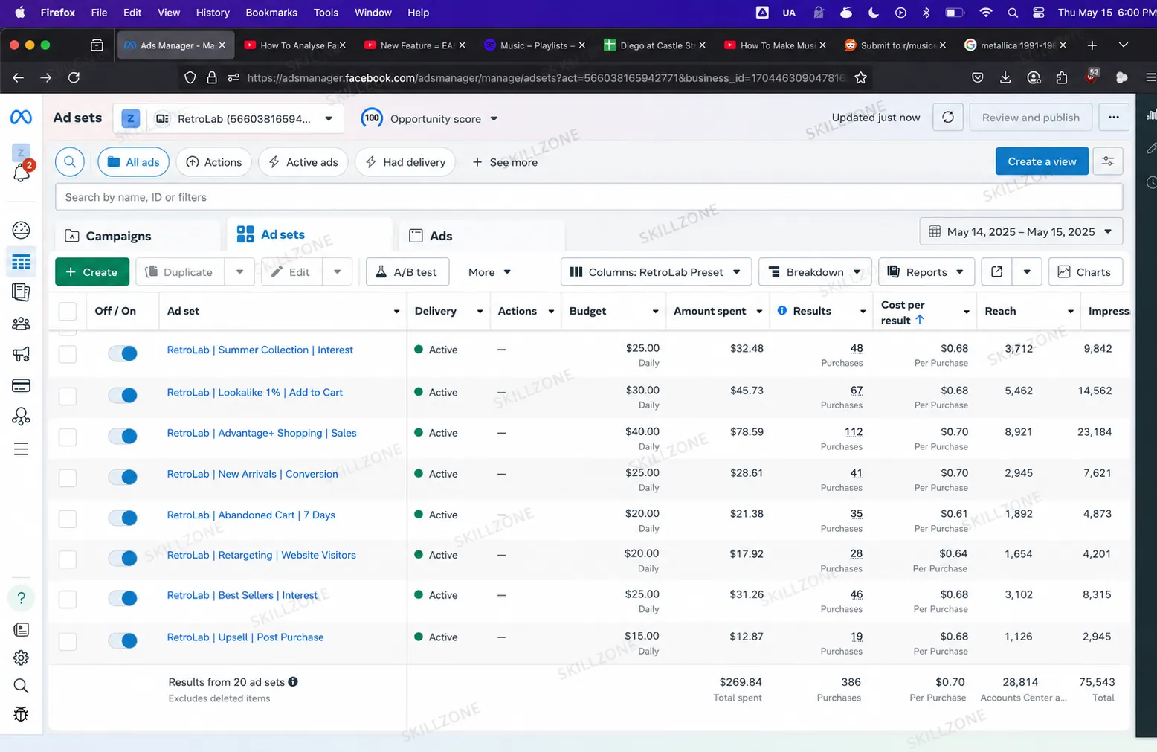Viewport: 1157px width, 752px height.
Task: Click the green Create button
Action: 92,272
